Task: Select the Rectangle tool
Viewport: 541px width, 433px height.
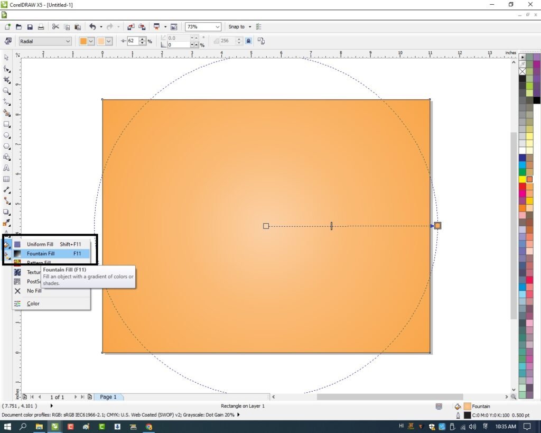Action: [6, 124]
